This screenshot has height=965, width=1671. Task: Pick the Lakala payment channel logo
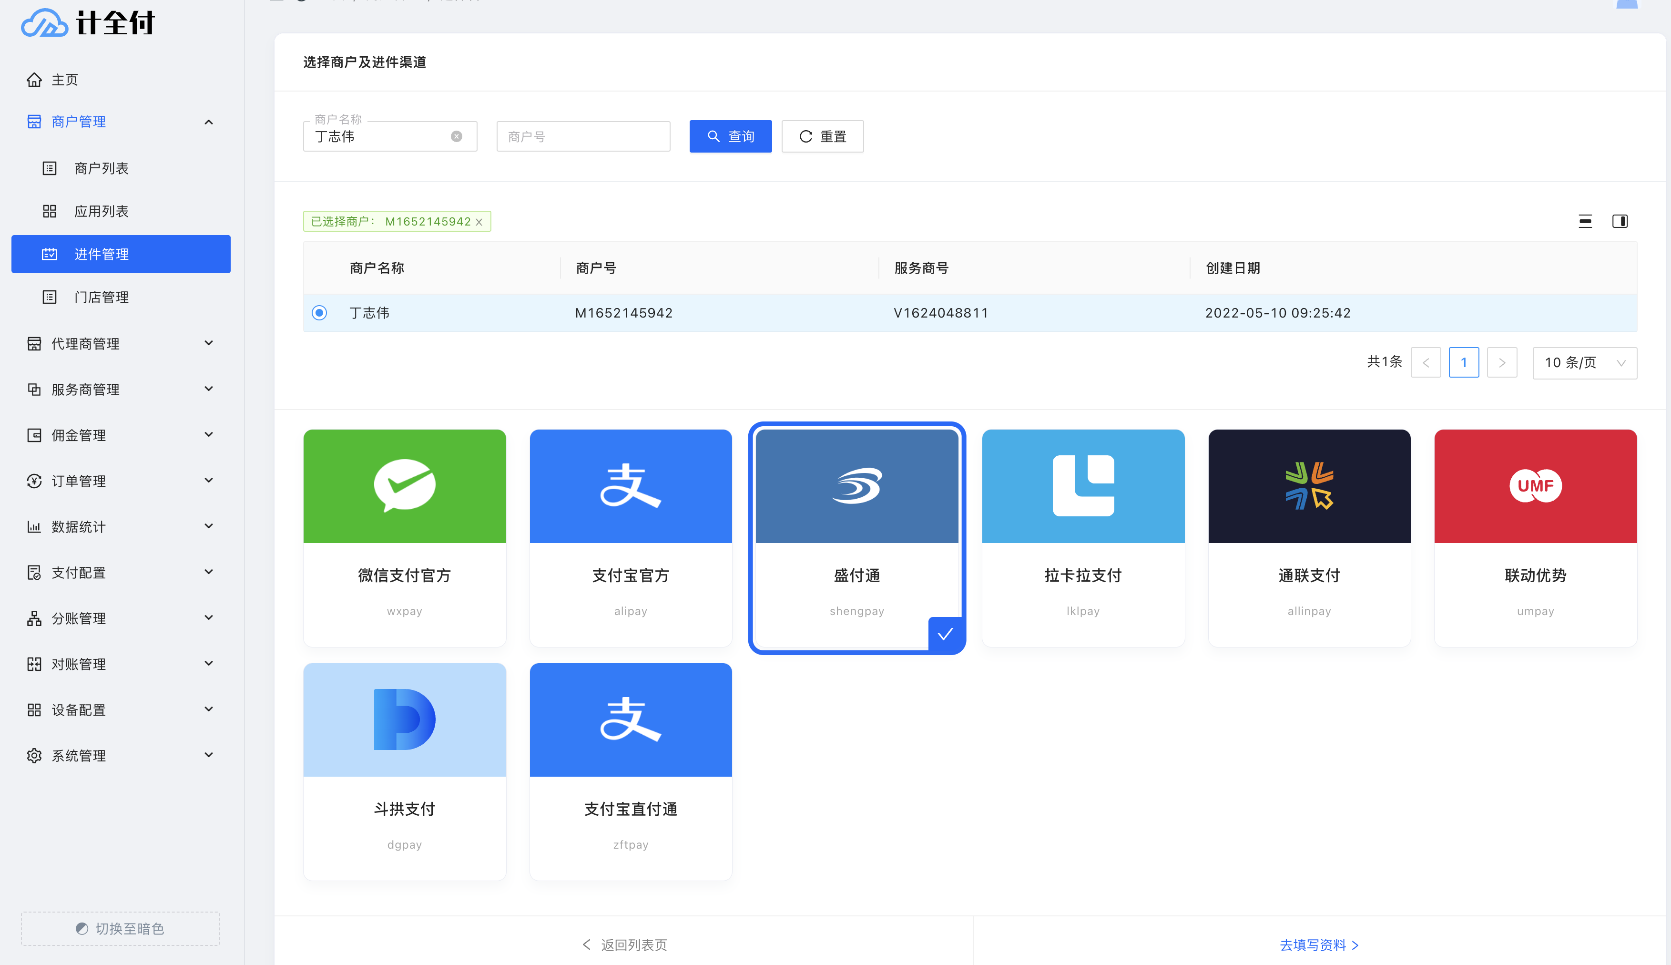pyautogui.click(x=1083, y=486)
